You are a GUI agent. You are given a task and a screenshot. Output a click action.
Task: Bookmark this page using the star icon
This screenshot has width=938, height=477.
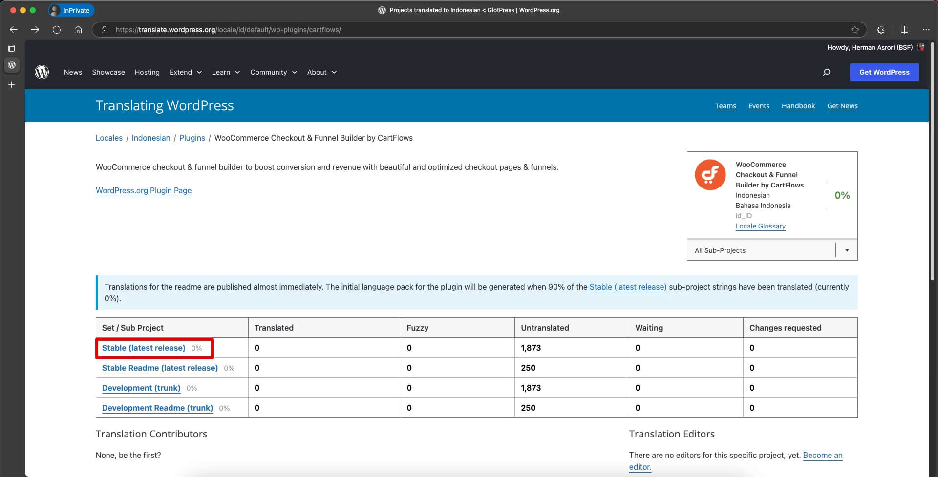pyautogui.click(x=854, y=30)
